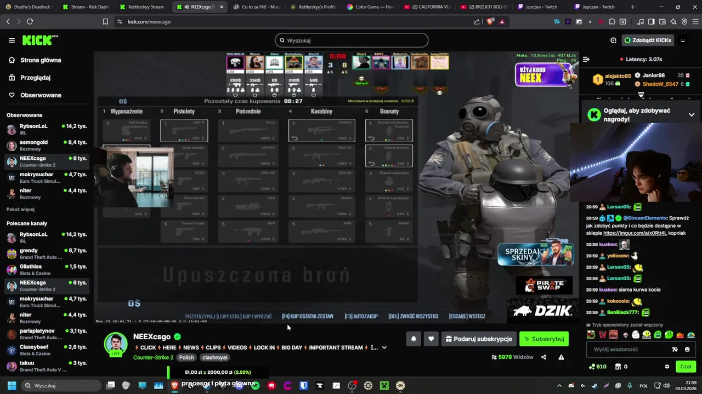Click NEEXcsgo streamer avatar
The width and height of the screenshot is (702, 394).
coord(116,344)
